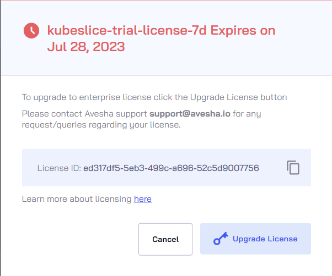The width and height of the screenshot is (332, 276).
Task: Click the key icon on Upgrade License
Action: 221,239
